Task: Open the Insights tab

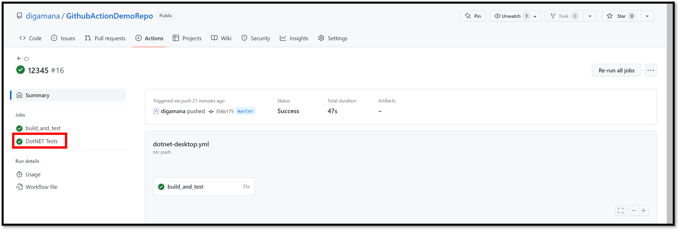Action: (x=294, y=38)
